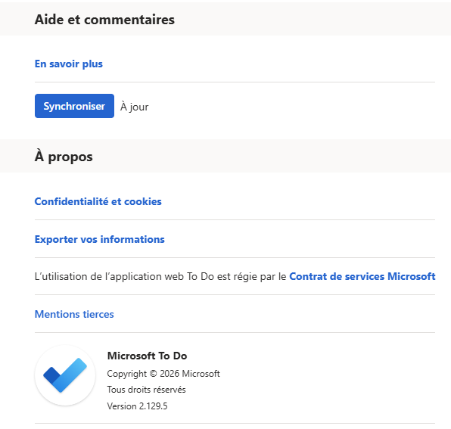
Task: Open Confidentialité et cookies link
Action: pyautogui.click(x=98, y=201)
